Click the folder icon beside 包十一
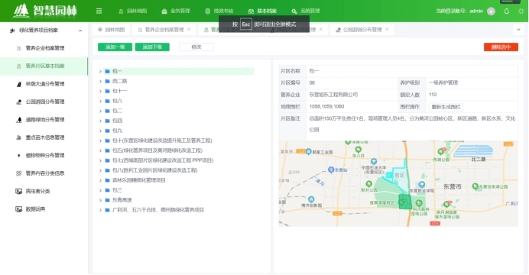529x275 pixels. click(107, 91)
